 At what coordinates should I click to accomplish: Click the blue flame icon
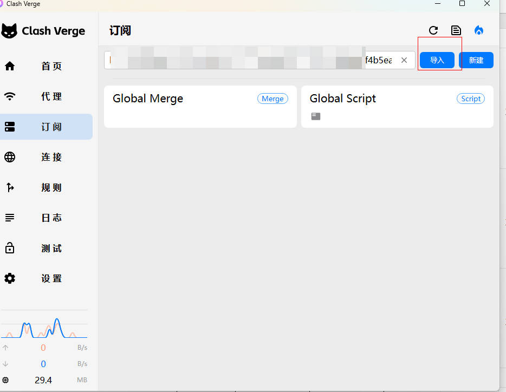[x=479, y=30]
